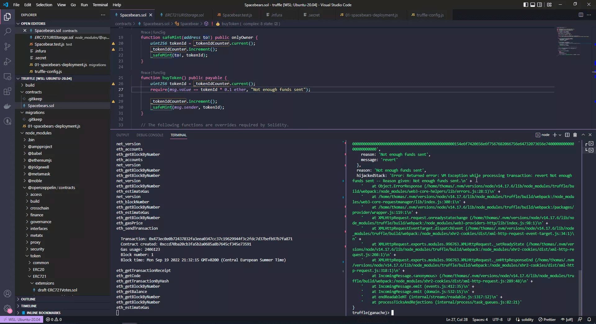The height and width of the screenshot is (324, 596).
Task: Open the Manage gear icon
Action: tap(7, 308)
